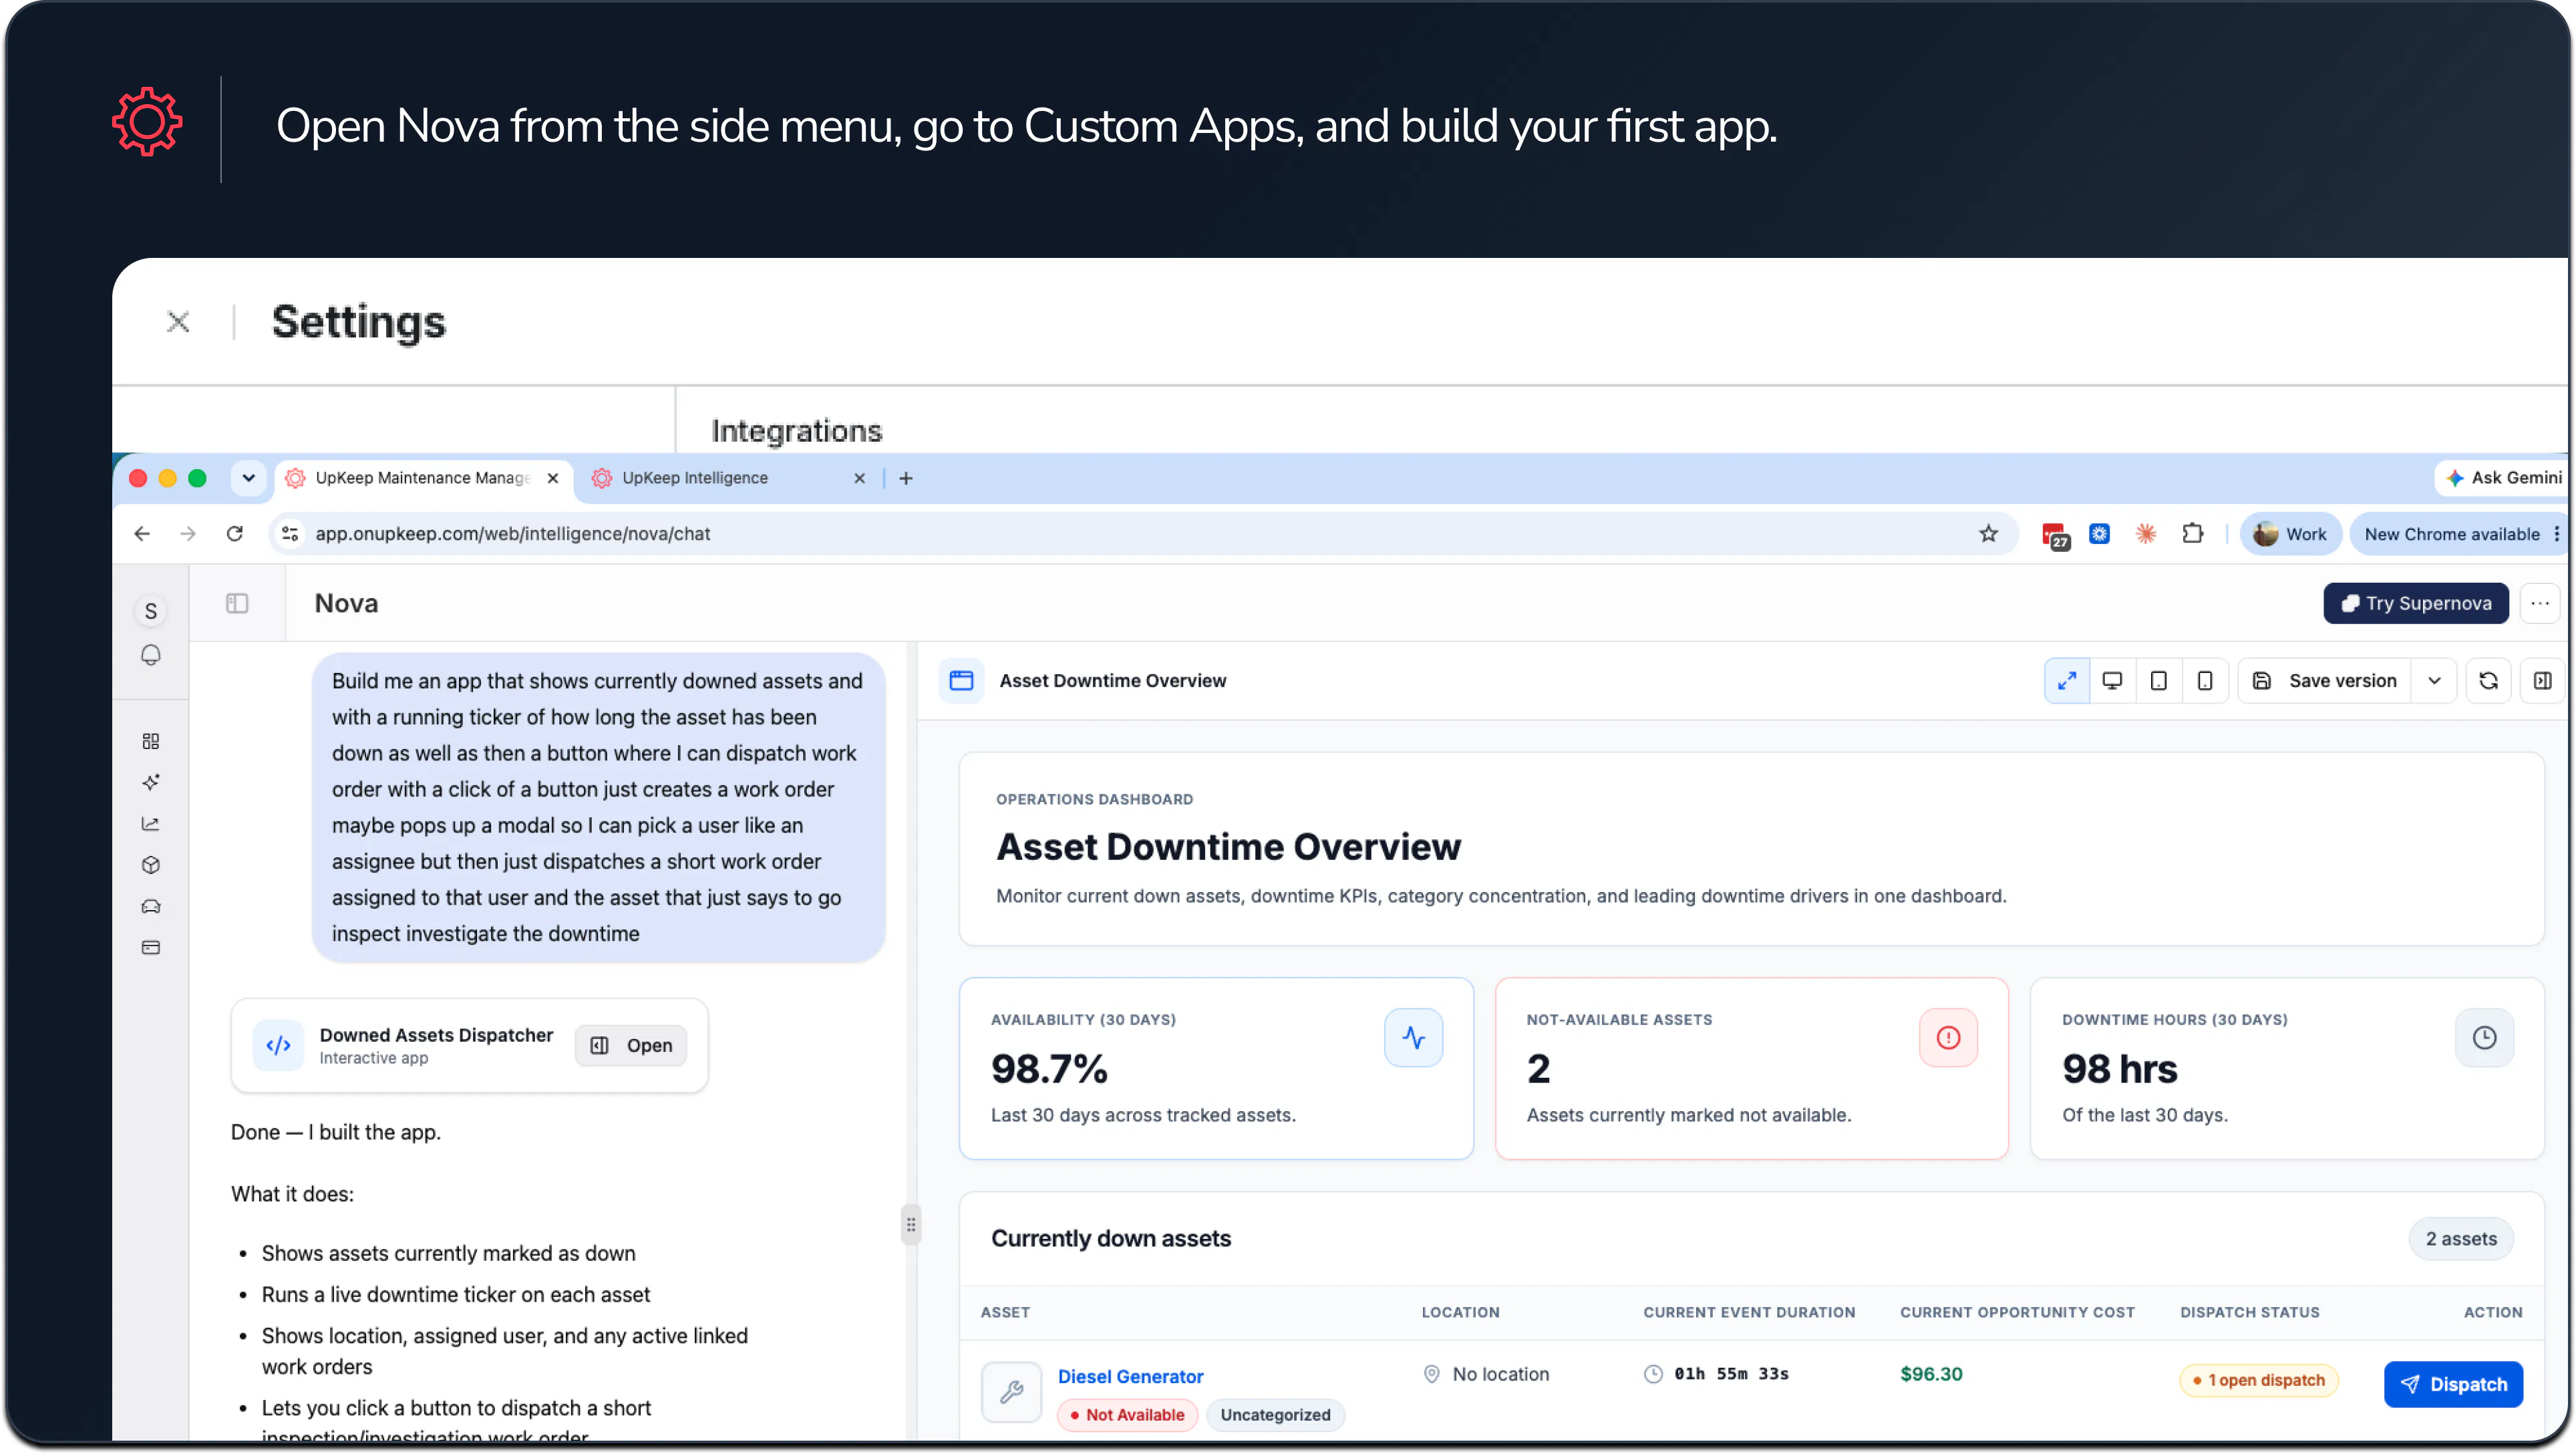This screenshot has height=1454, width=2576.
Task: Switch preview to tablet view
Action: (2159, 680)
